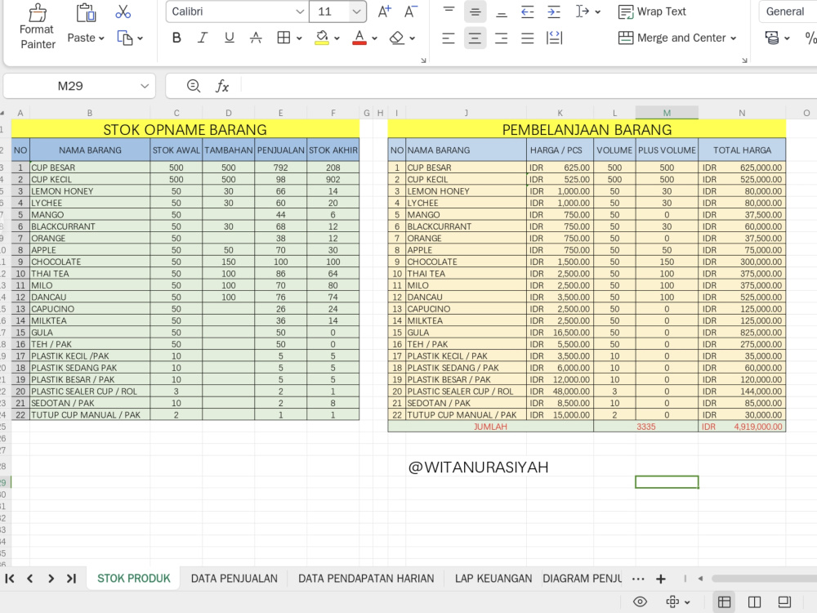Viewport: 817px width, 613px height.
Task: Click Wrap Text button
Action: (652, 11)
